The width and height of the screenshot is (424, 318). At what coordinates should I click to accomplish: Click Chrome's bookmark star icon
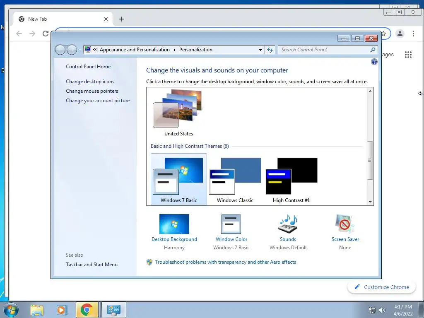point(384,34)
